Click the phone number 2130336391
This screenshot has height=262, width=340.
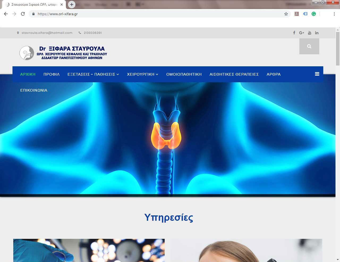[x=93, y=33]
